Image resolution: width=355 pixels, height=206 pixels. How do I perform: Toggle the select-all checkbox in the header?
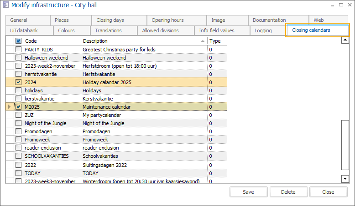18,41
